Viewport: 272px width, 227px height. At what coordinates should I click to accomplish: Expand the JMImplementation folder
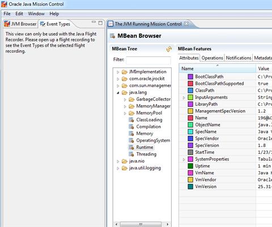click(x=118, y=72)
